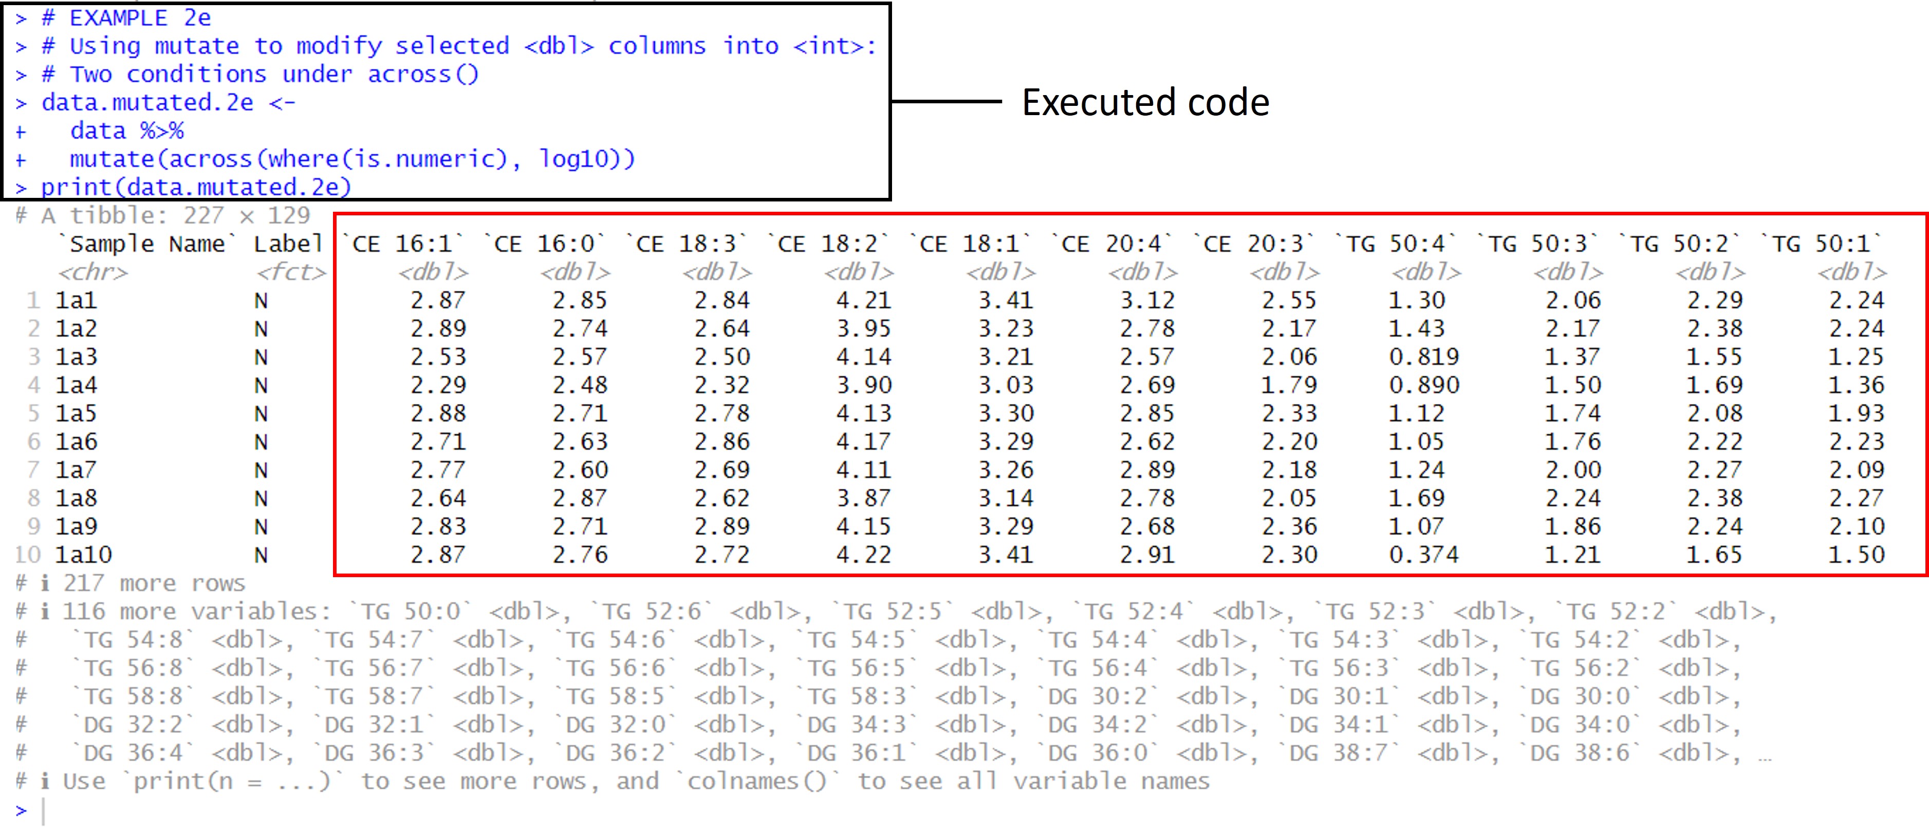Screen dimensions: 1929x830
Task: Click value 0.890 in TG 50:4 column
Action: click(1423, 385)
